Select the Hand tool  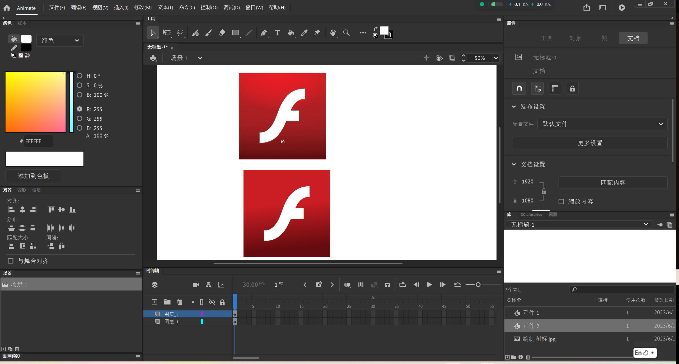pos(333,33)
